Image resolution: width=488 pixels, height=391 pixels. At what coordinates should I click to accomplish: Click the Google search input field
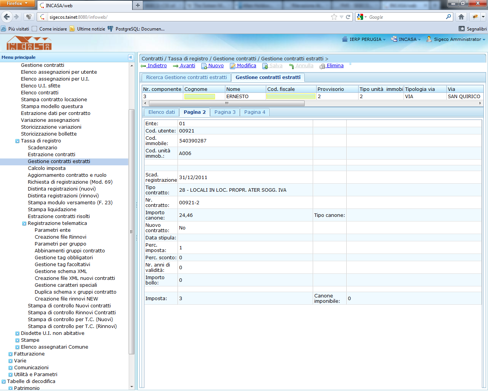click(x=406, y=17)
